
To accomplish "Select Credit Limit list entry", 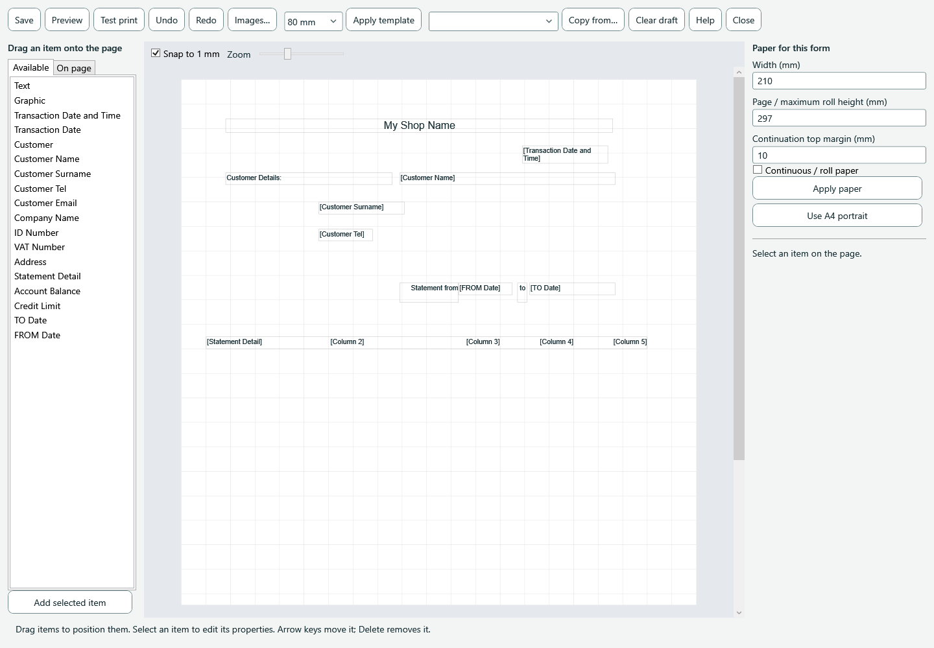I will pos(72,306).
